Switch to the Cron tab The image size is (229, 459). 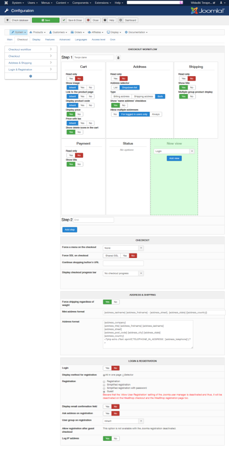pos(112,39)
